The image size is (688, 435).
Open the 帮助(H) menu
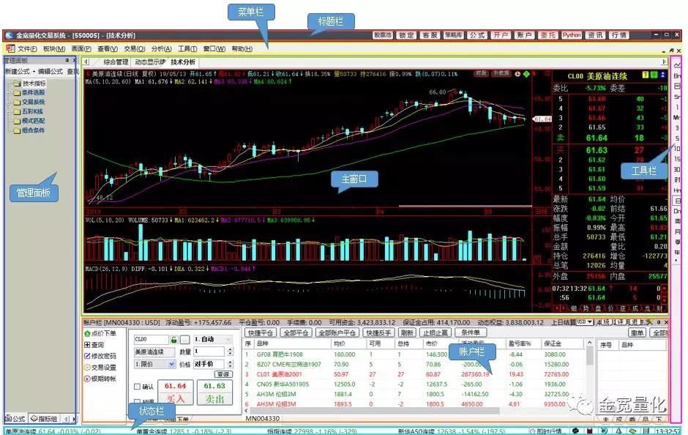pos(242,49)
